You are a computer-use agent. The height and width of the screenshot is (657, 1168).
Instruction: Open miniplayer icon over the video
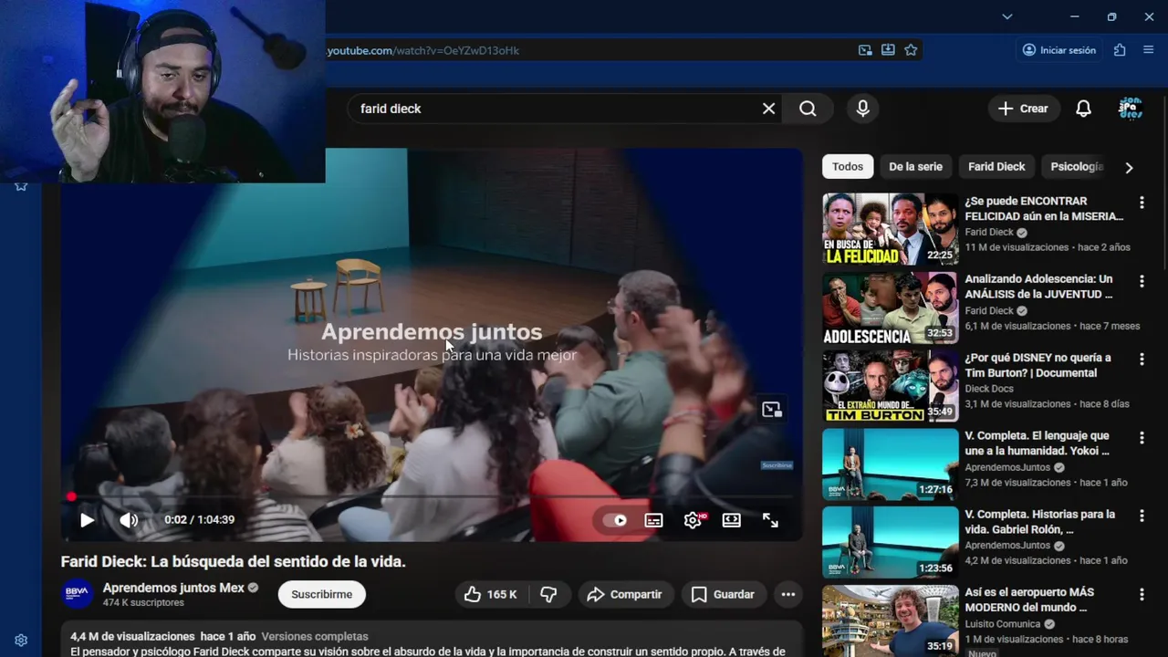772,410
